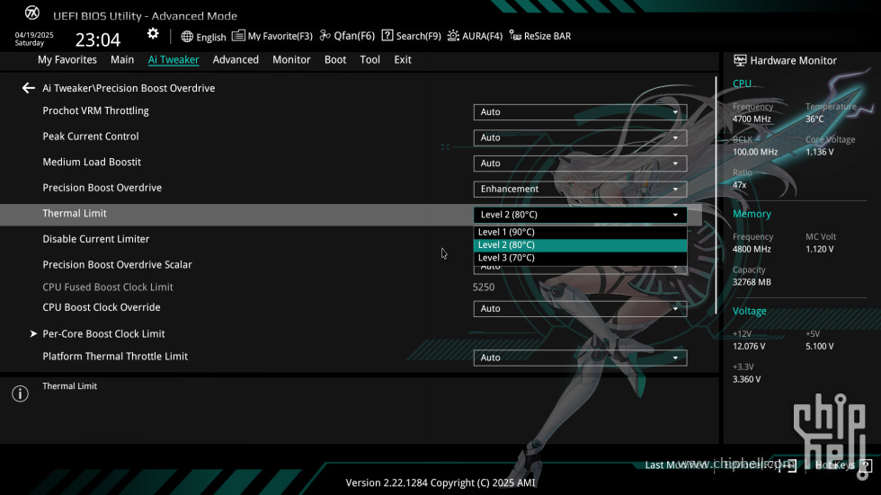Switch to the Main tab

click(122, 59)
